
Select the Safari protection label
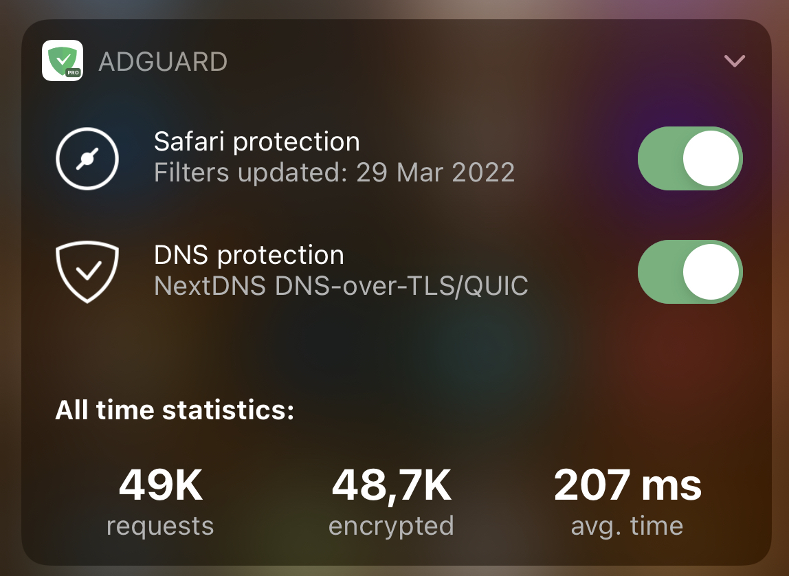click(x=256, y=142)
